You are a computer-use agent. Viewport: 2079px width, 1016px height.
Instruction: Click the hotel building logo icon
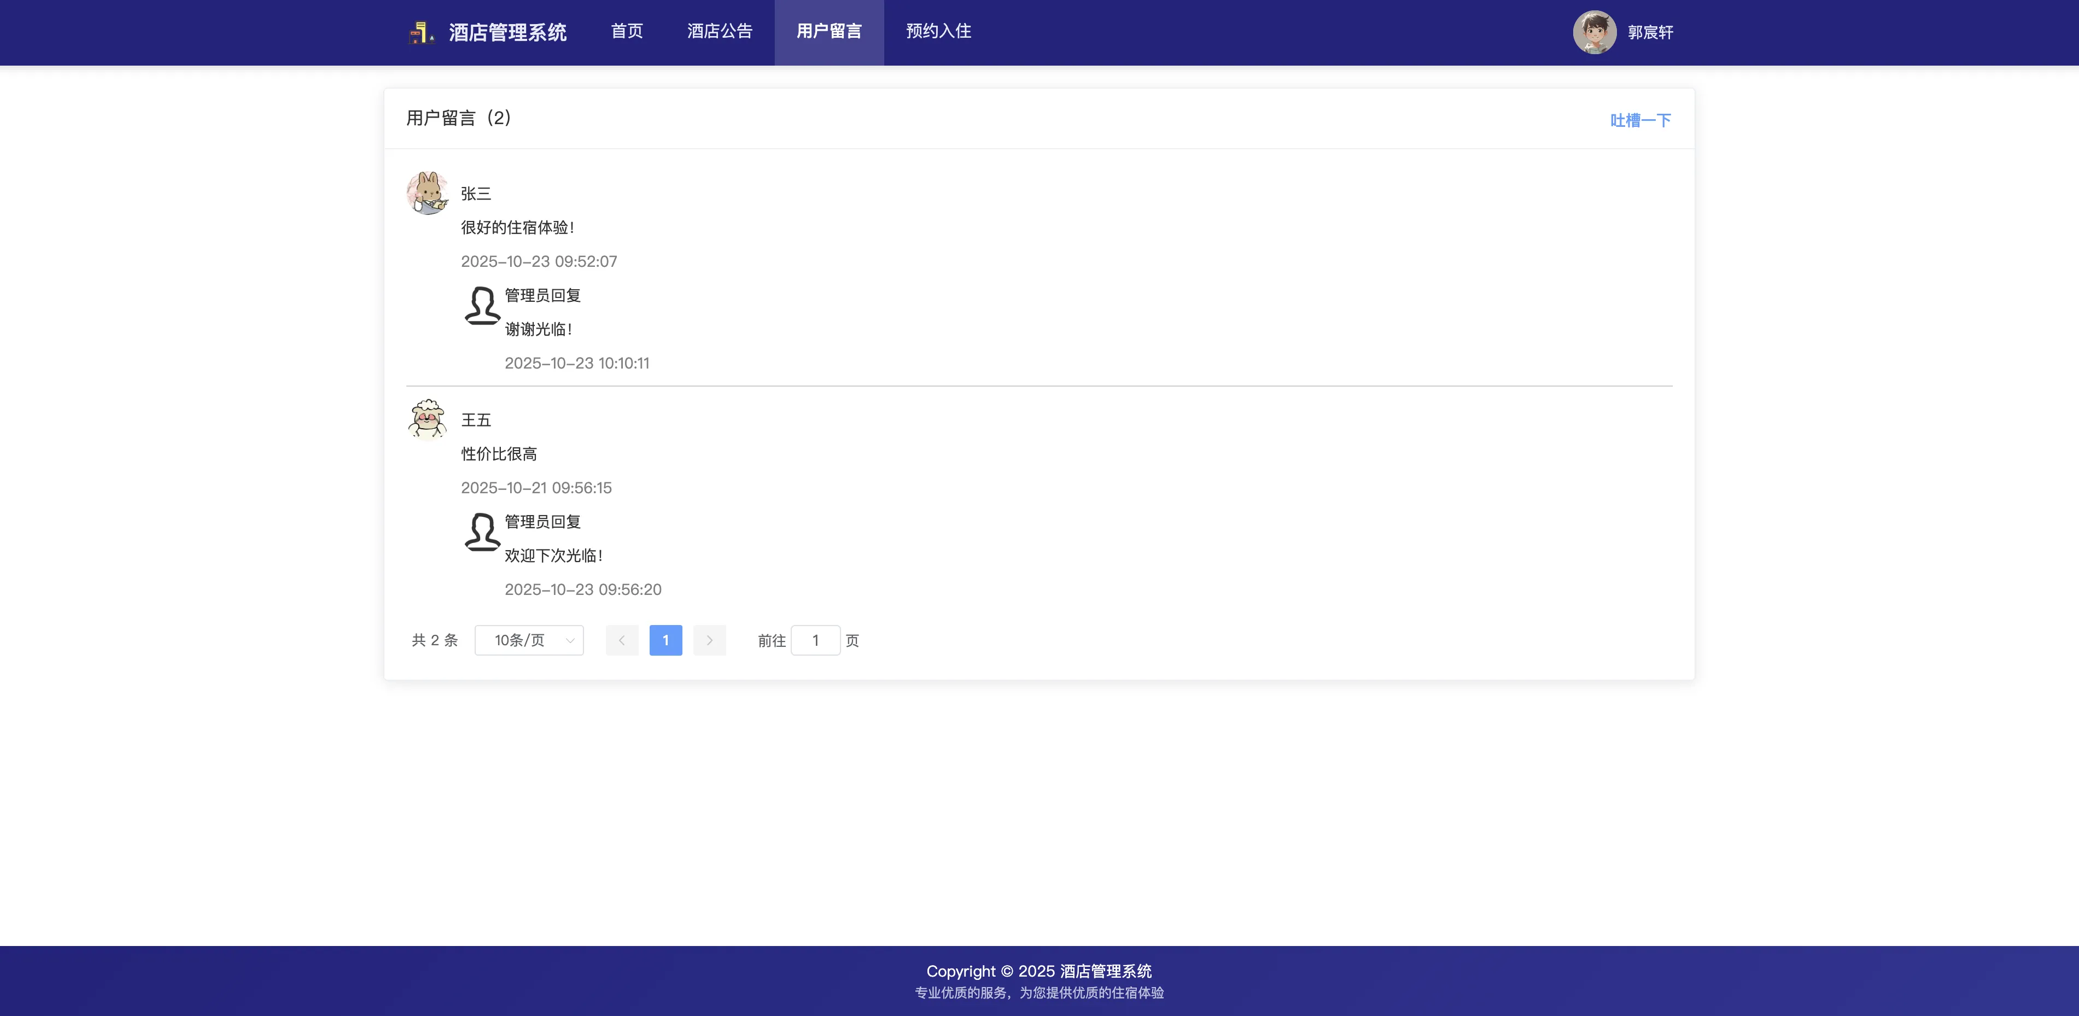[x=421, y=32]
